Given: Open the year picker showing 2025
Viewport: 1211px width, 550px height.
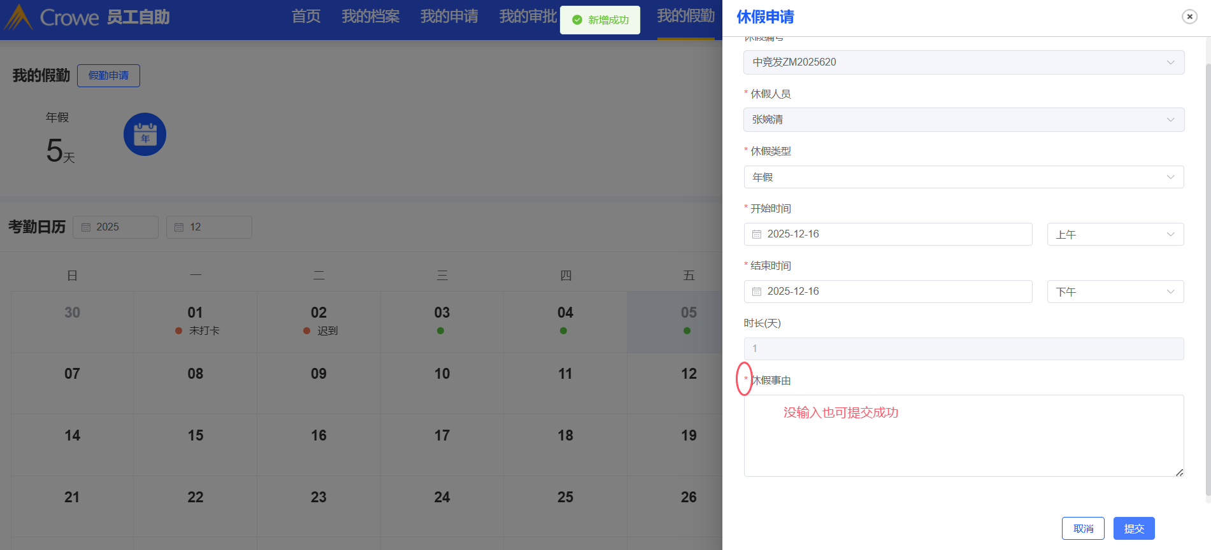Looking at the screenshot, I should (115, 227).
